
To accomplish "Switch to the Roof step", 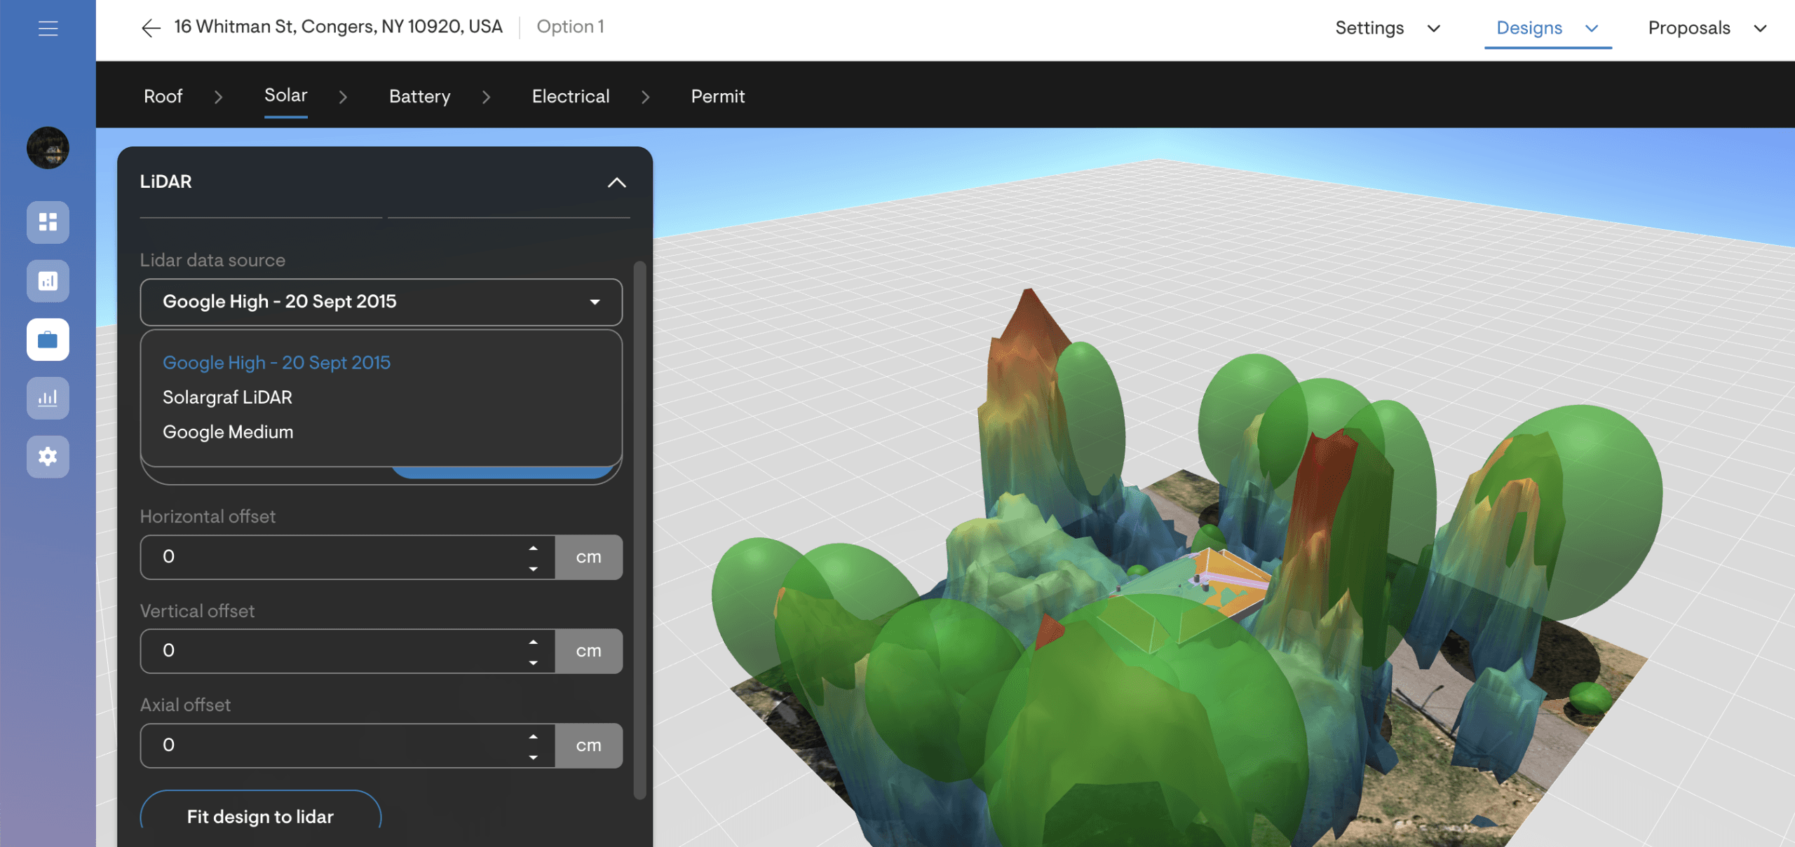I will 163,96.
